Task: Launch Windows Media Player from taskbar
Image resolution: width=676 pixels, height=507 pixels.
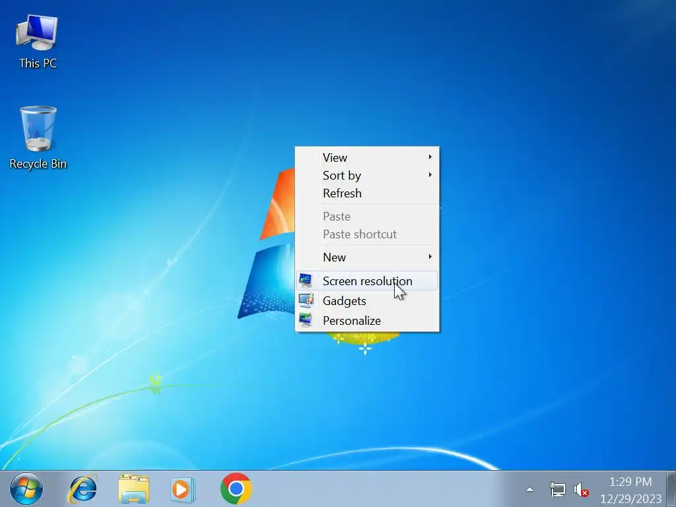Action: point(183,489)
